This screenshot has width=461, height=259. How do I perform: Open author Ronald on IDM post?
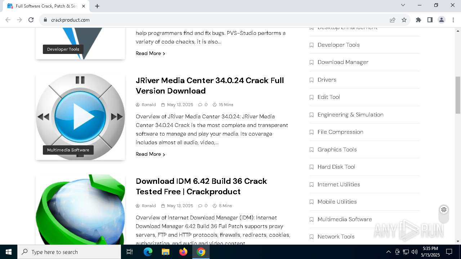(x=148, y=206)
